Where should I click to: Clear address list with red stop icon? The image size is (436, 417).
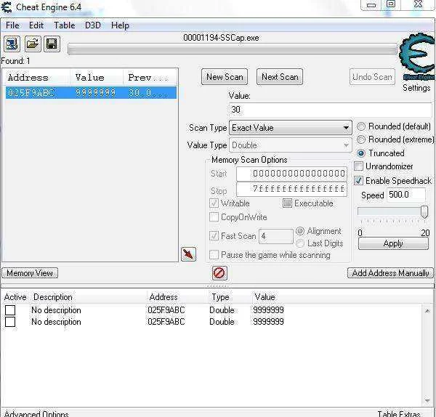(x=219, y=273)
